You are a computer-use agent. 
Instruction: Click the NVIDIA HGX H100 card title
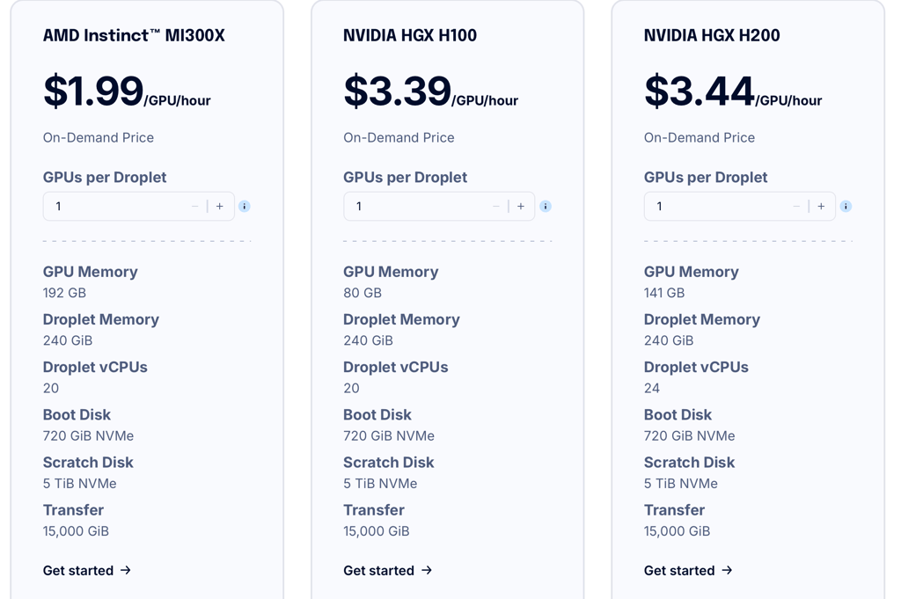410,35
